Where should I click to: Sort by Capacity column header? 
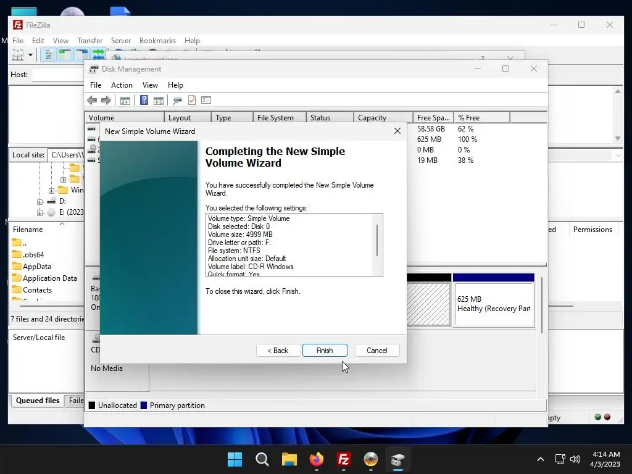pyautogui.click(x=383, y=118)
